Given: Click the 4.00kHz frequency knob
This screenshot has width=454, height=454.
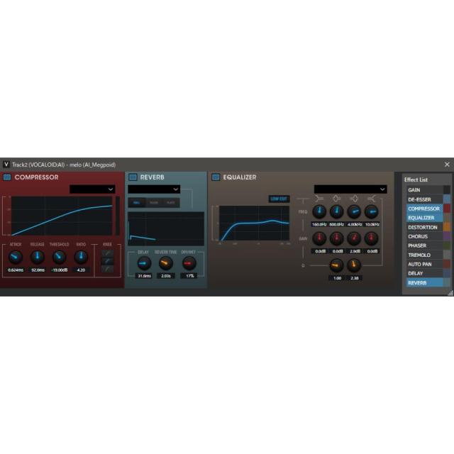Looking at the screenshot, I should pos(354,211).
